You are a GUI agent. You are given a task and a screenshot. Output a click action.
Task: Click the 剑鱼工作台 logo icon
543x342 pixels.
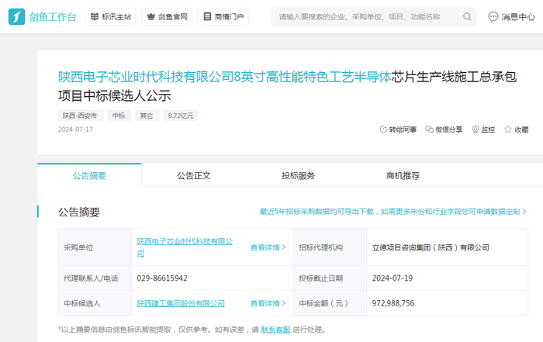[16, 16]
